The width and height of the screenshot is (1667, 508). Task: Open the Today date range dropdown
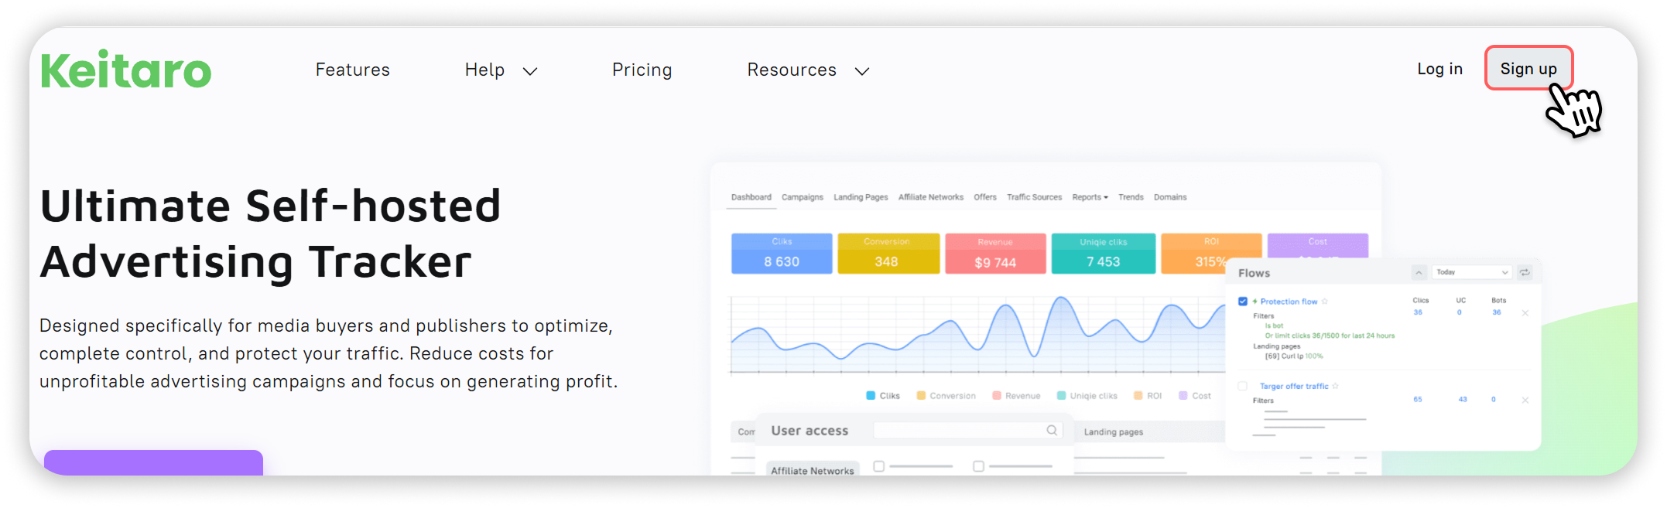click(1471, 272)
